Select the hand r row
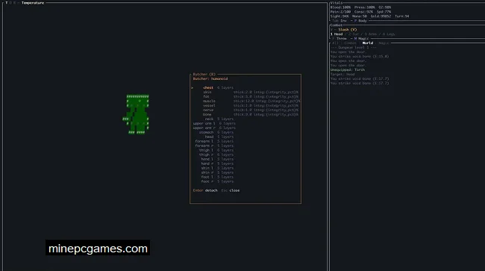Image resolution: width=485 pixels, height=271 pixels. 217,163
